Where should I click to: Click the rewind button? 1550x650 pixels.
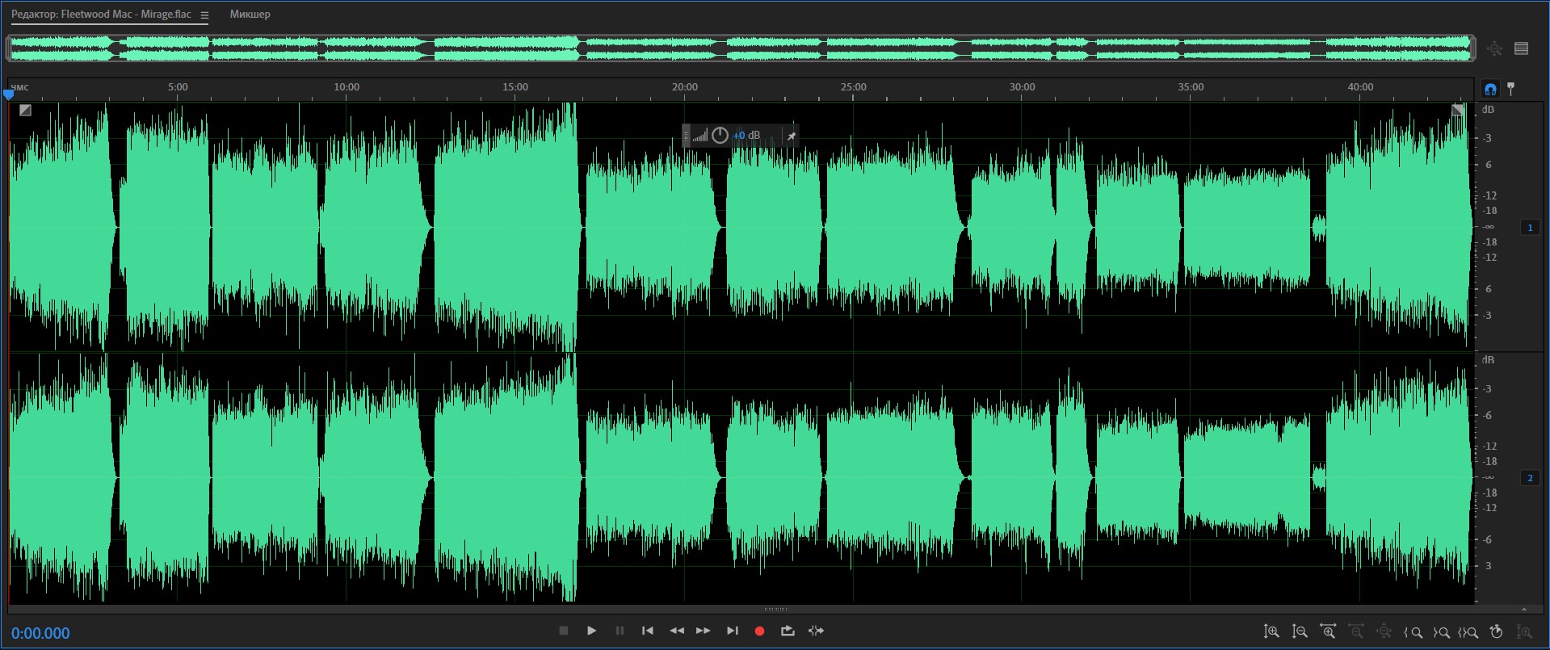pyautogui.click(x=677, y=631)
